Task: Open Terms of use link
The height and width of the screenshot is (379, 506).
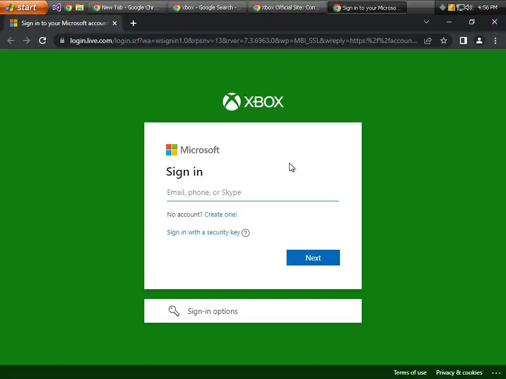Action: tap(410, 373)
